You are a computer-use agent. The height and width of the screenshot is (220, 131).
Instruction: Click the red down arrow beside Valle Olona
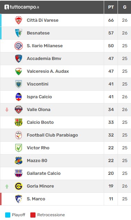pos(7,110)
